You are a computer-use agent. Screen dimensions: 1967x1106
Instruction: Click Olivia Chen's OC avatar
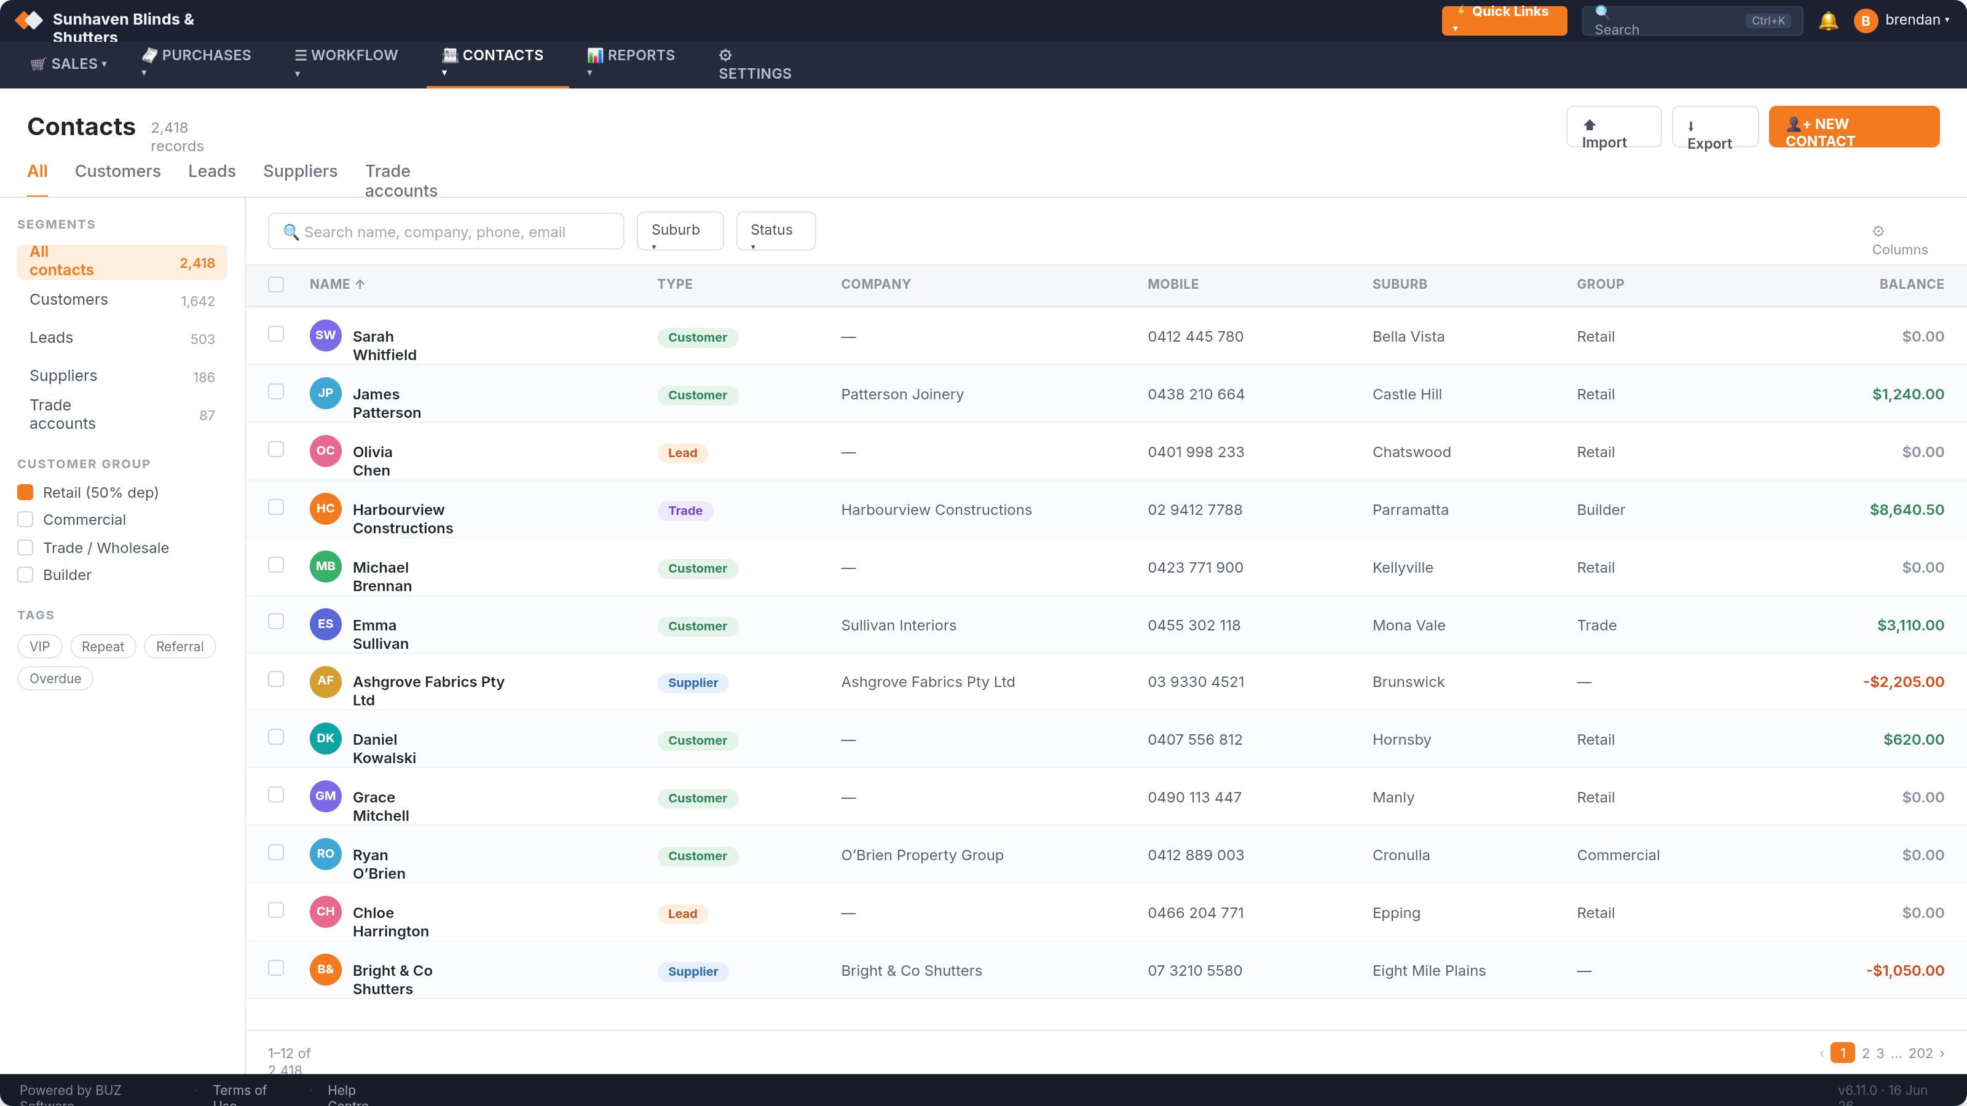[x=325, y=450]
